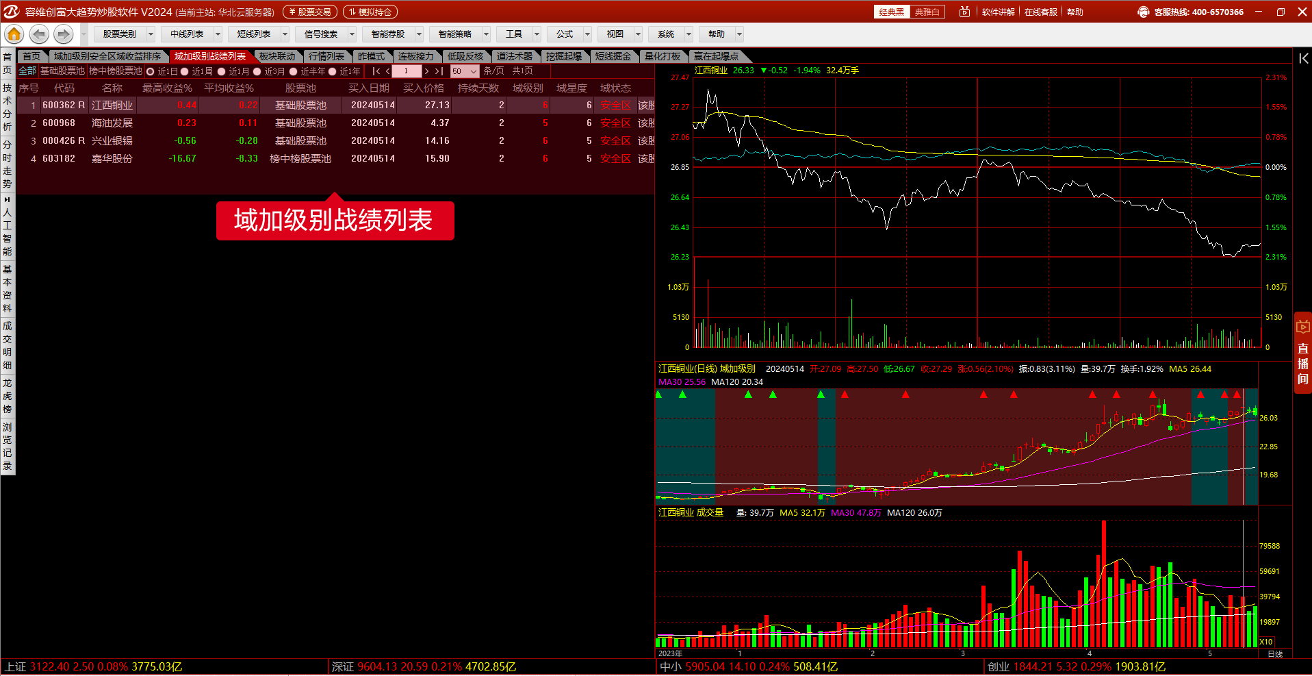Go to the next results page
Image resolution: width=1312 pixels, height=676 pixels.
pyautogui.click(x=427, y=71)
